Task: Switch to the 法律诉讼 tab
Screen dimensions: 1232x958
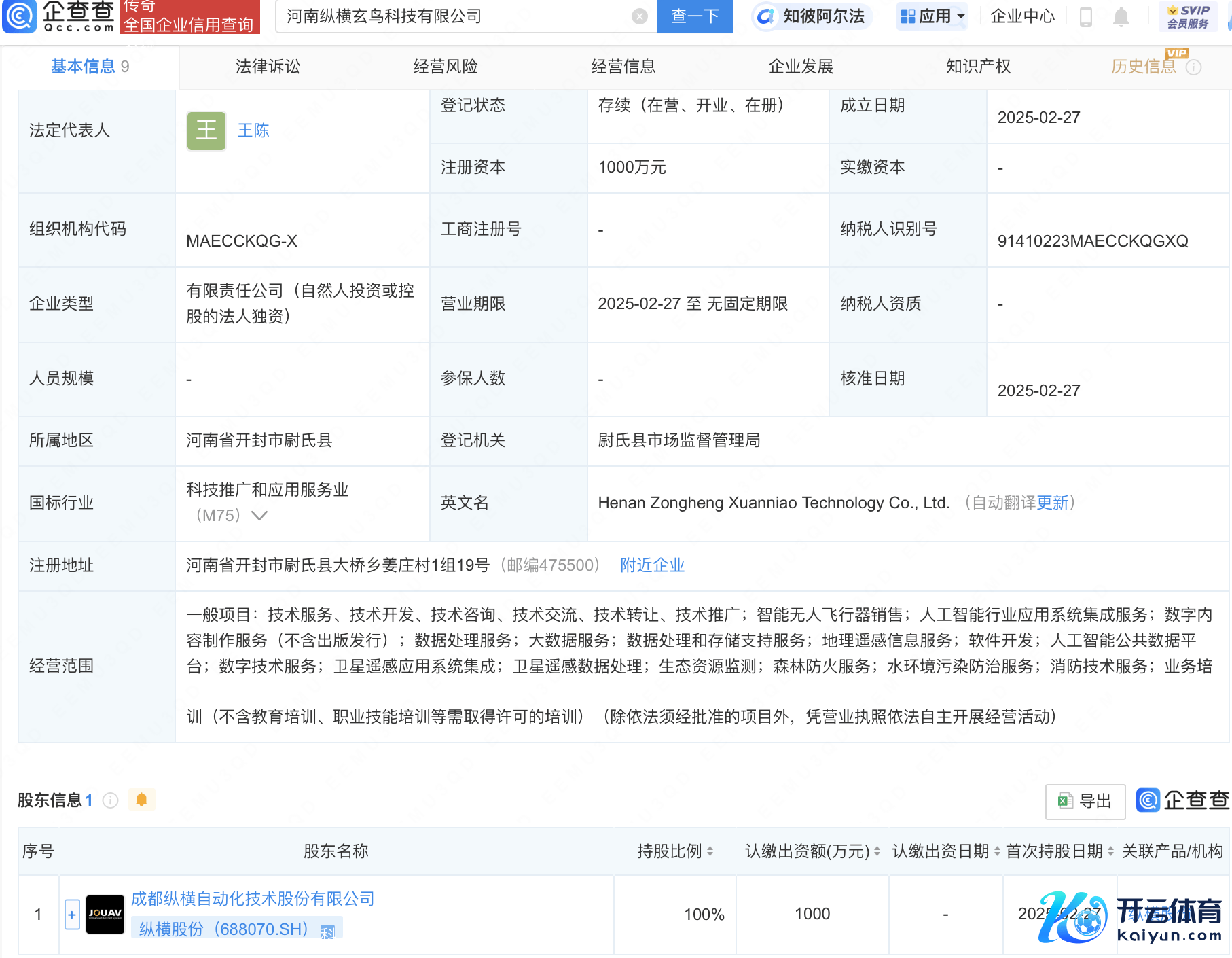Action: tap(268, 67)
